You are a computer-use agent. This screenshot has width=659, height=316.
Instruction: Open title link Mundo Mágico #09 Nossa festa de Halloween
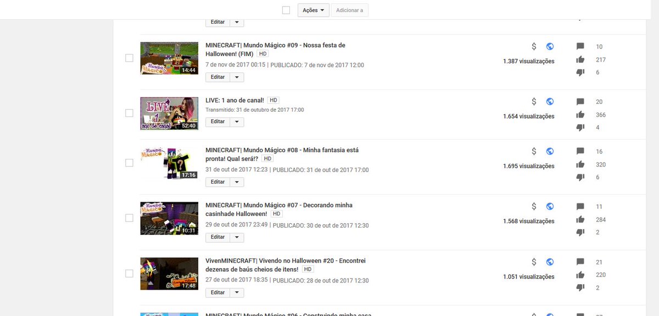point(275,49)
